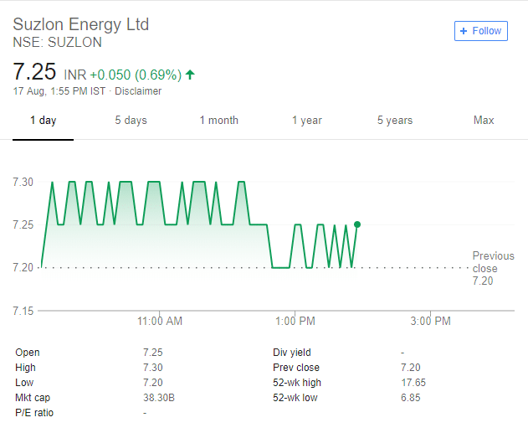
Task: Click the 52-wk low value 6.85
Action: click(411, 398)
